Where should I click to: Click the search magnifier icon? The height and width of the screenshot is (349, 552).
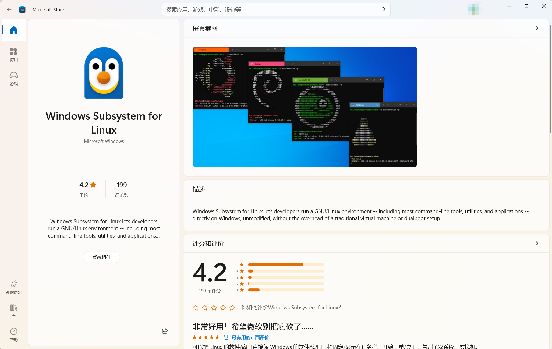coord(384,9)
